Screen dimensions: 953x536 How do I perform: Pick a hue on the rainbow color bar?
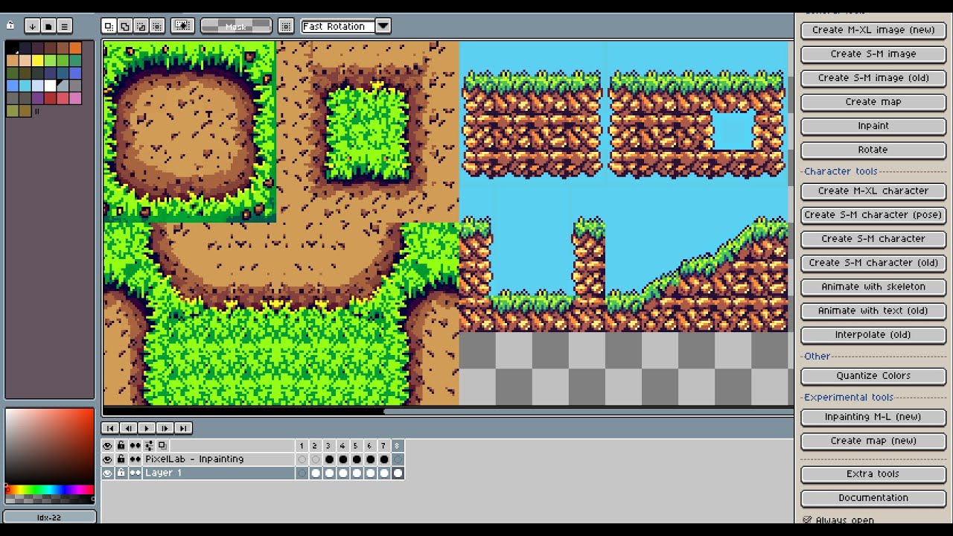point(50,490)
